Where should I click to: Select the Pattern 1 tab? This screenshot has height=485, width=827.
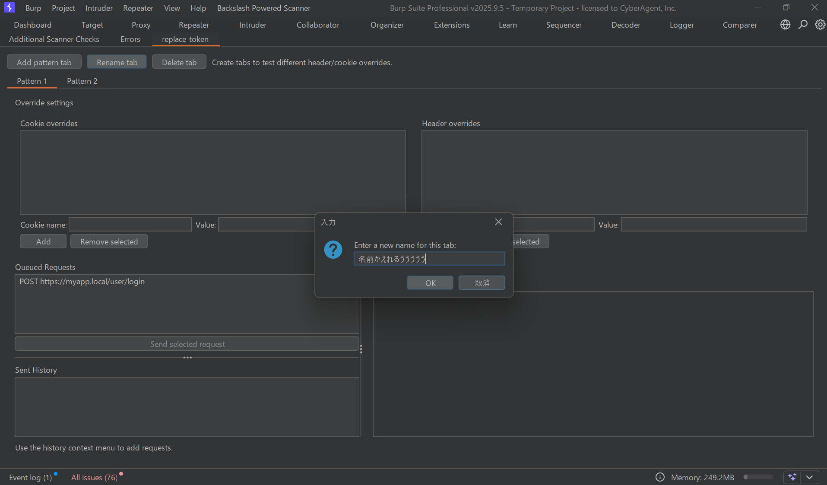(x=32, y=81)
